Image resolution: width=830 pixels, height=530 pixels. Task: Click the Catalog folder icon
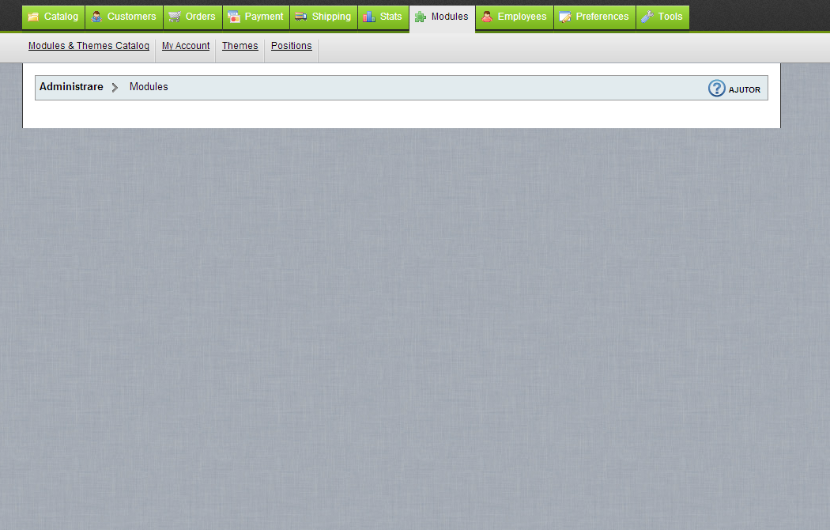tap(33, 17)
